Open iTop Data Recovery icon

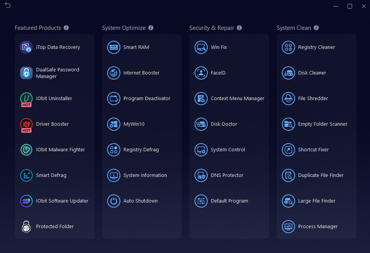pos(26,47)
